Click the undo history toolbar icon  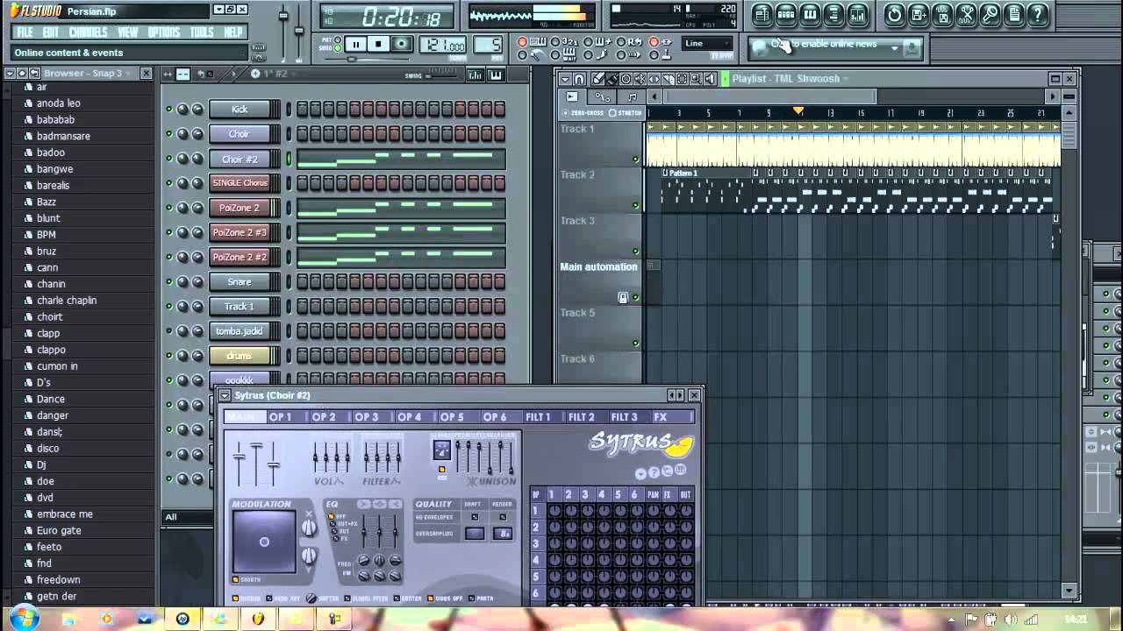click(x=894, y=14)
